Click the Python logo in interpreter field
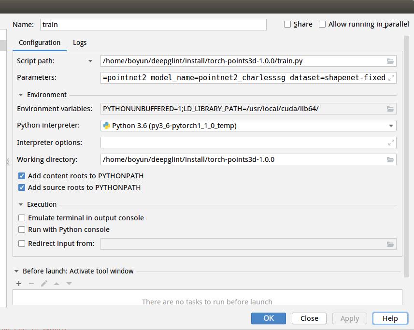Image resolution: width=414 pixels, height=330 pixels. (x=106, y=125)
